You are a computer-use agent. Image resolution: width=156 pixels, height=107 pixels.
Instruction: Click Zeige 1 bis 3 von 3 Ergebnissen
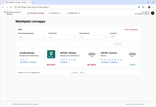point(29,72)
